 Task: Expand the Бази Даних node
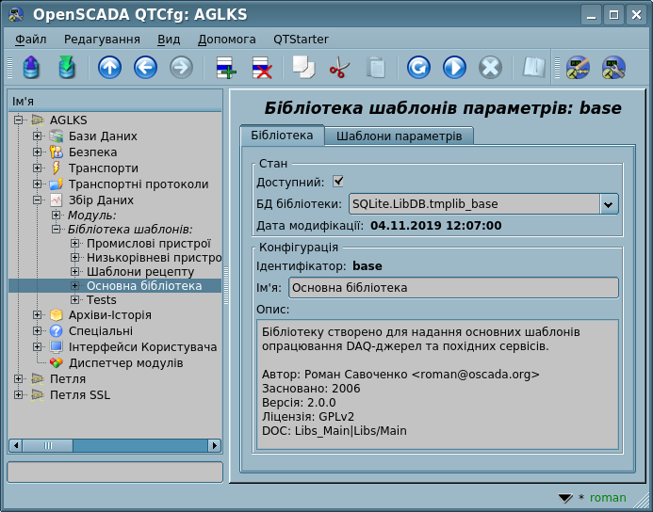point(37,136)
